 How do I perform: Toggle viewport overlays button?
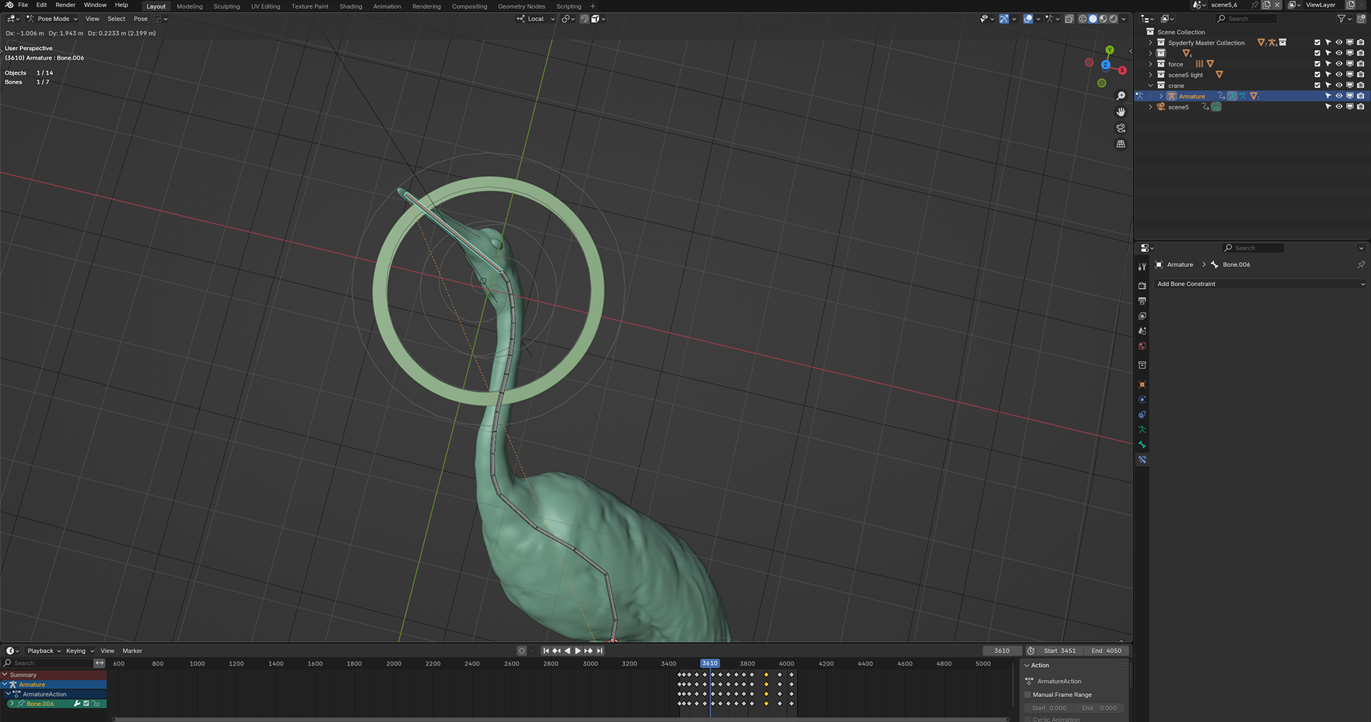pyautogui.click(x=1028, y=19)
